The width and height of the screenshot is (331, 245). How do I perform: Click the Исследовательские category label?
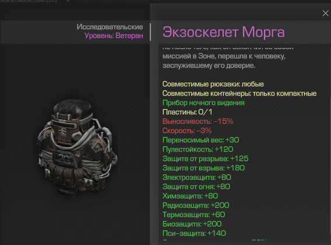point(110,27)
